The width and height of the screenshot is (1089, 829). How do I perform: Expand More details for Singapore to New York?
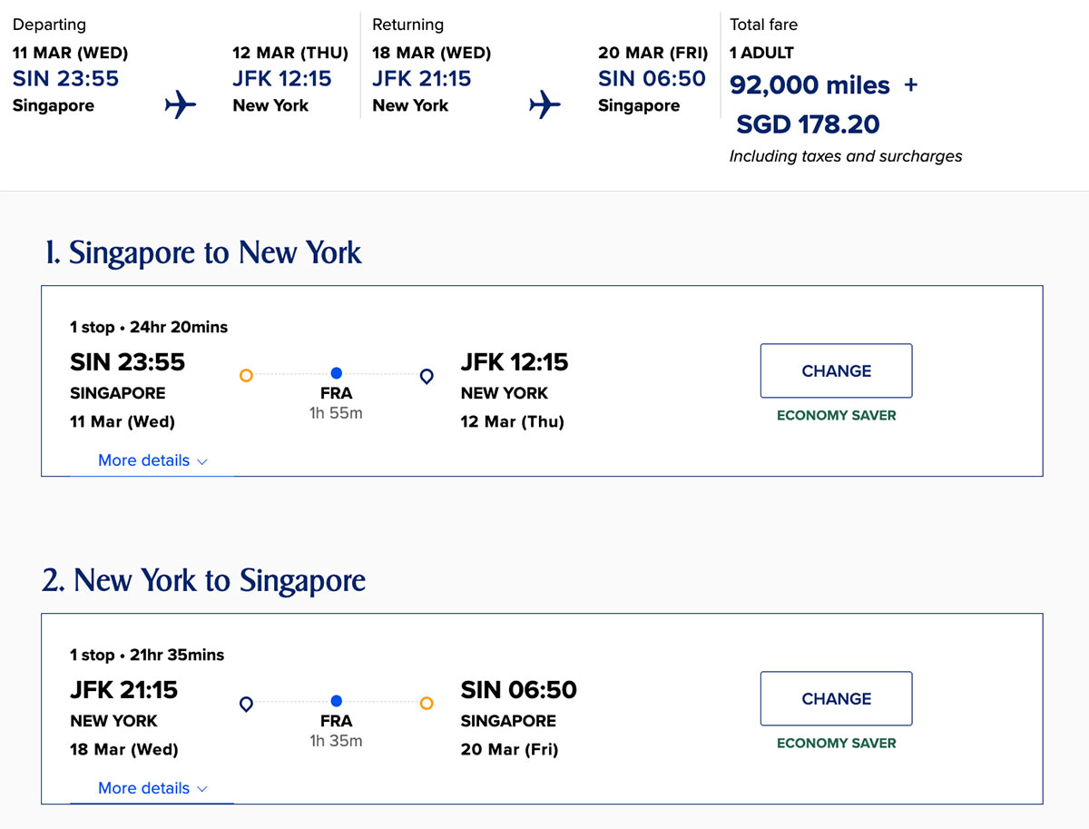[143, 460]
